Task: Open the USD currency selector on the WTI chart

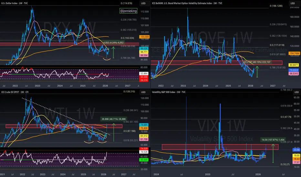Action: tap(143, 92)
